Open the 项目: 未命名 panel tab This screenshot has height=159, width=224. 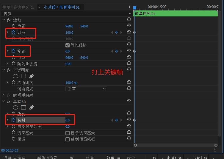(14, 158)
